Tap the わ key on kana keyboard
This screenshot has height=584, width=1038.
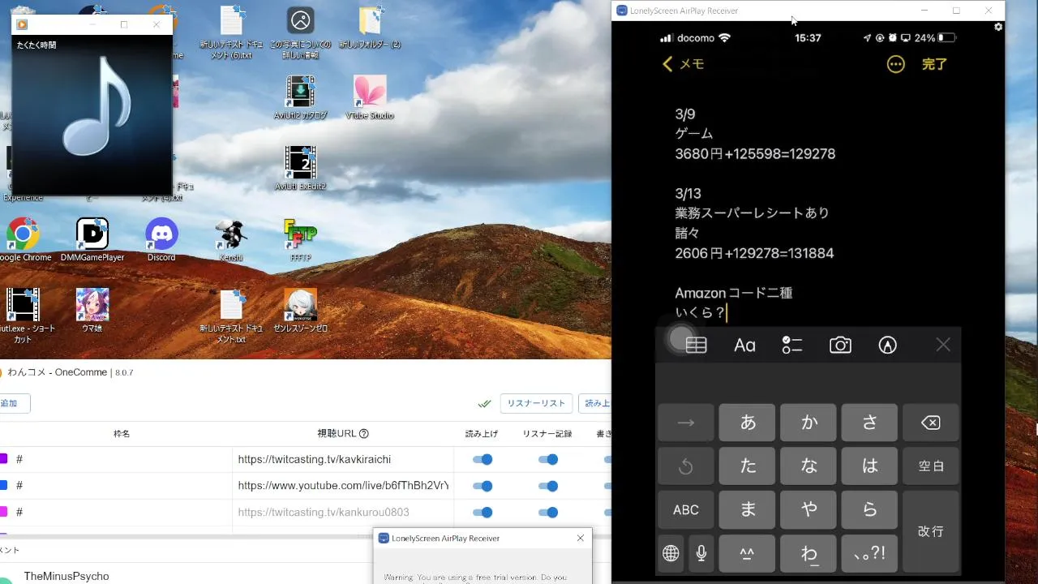pyautogui.click(x=809, y=554)
